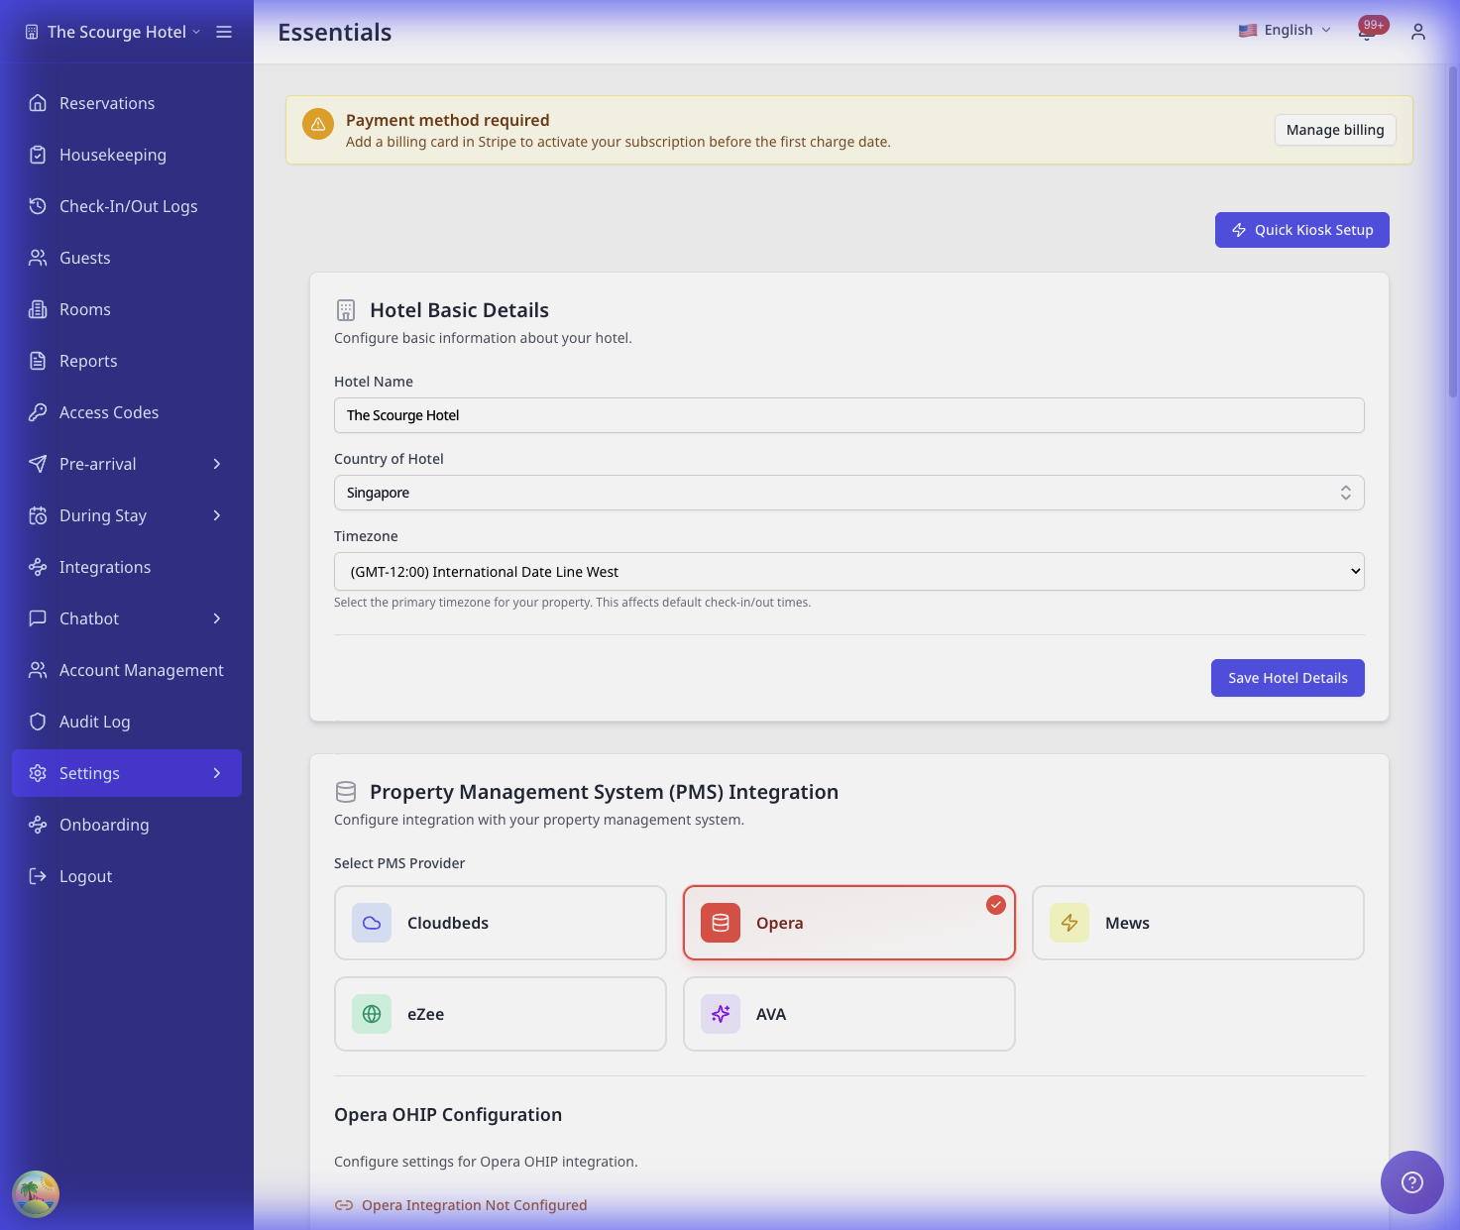The height and width of the screenshot is (1230, 1460).
Task: Select Mews as PMS provider
Action: pyautogui.click(x=1197, y=923)
